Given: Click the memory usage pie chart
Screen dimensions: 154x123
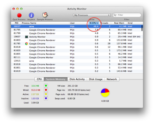Looking at the screenshot, I should [x=105, y=93].
